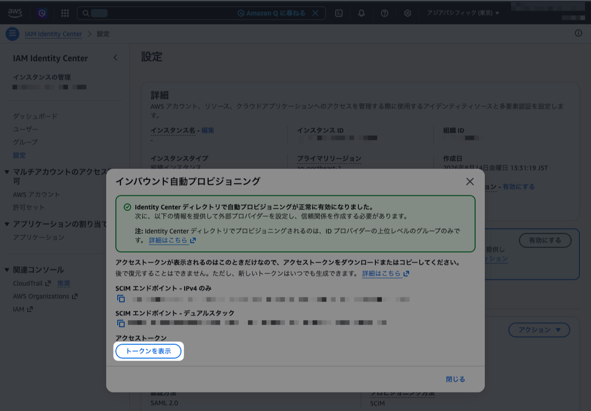Open ダッシュボード in the sidebar
591x411 pixels.
click(35, 116)
